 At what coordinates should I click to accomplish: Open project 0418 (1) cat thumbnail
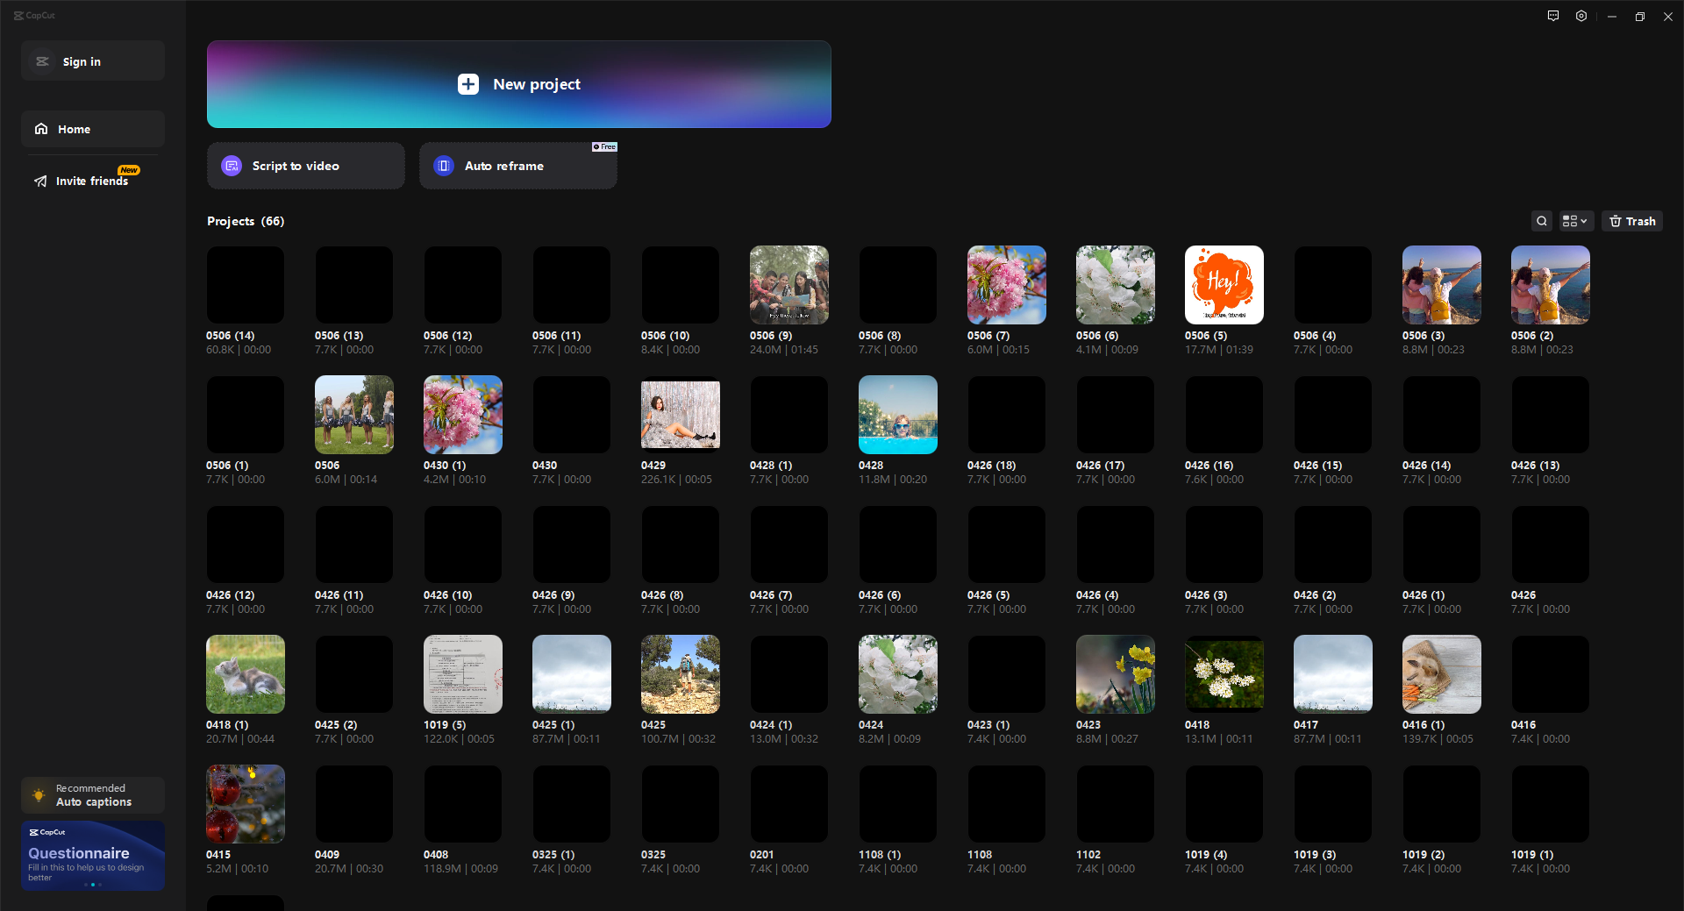click(246, 674)
